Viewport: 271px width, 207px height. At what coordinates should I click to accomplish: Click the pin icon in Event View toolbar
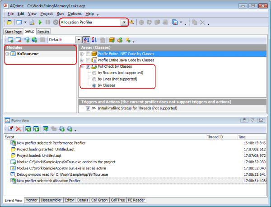[10, 129]
